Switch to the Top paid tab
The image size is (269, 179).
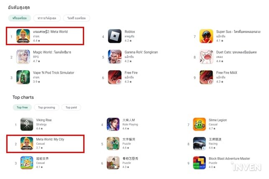point(71,107)
